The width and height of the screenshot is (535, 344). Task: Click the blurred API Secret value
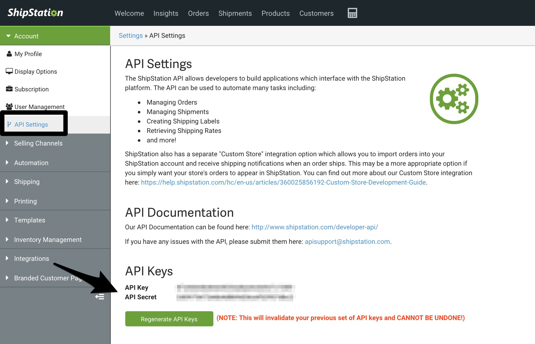tap(234, 297)
